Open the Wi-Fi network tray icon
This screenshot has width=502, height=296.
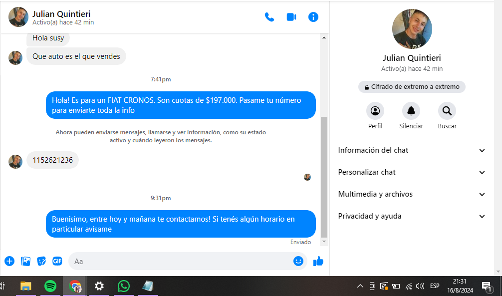click(409, 286)
